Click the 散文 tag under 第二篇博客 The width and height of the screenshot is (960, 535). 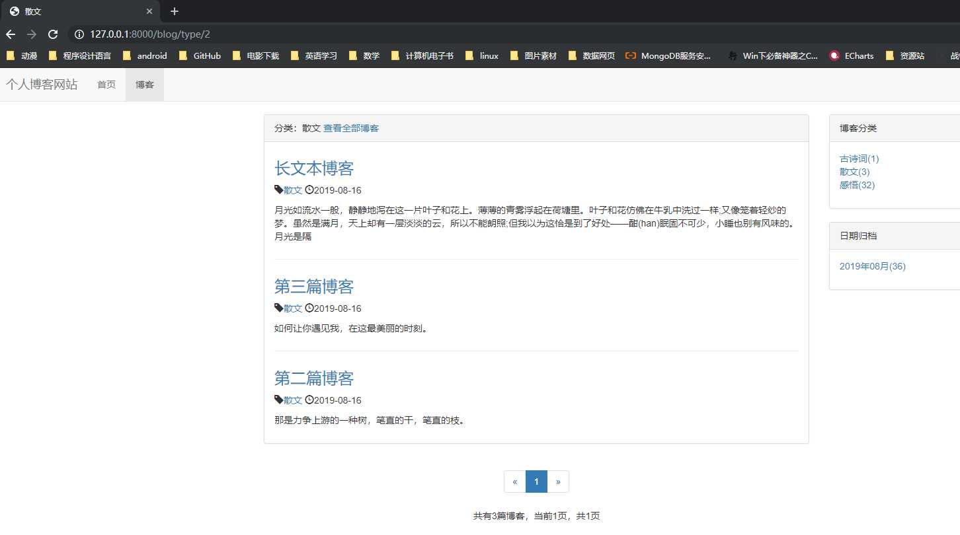click(x=293, y=400)
